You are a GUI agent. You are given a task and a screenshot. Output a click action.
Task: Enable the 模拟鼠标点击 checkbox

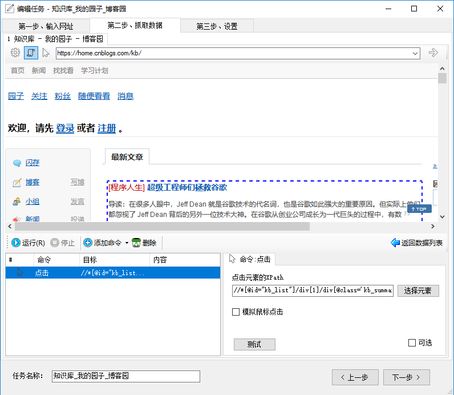point(236,312)
